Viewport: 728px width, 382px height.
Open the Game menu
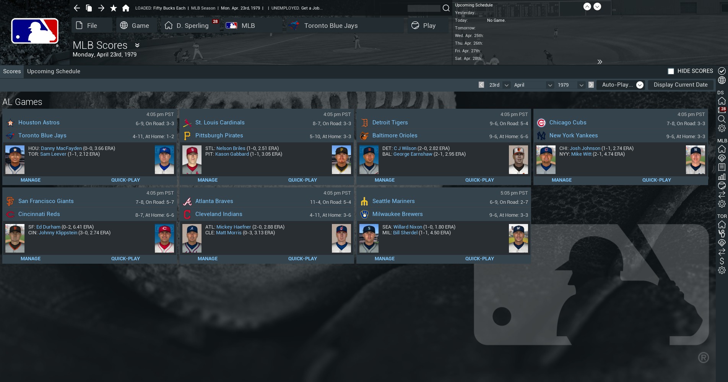135,25
